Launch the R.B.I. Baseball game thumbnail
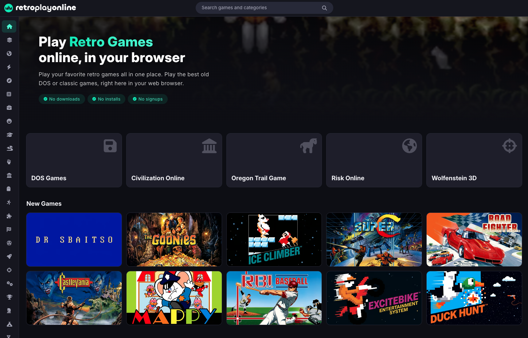The height and width of the screenshot is (338, 528). [x=274, y=298]
